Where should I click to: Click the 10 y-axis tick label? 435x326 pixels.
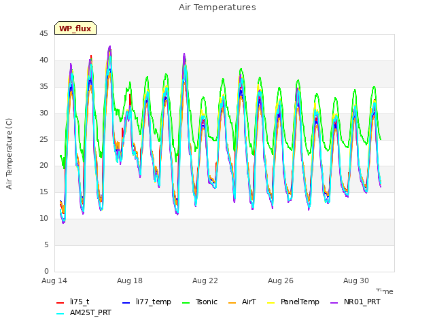(x=43, y=219)
